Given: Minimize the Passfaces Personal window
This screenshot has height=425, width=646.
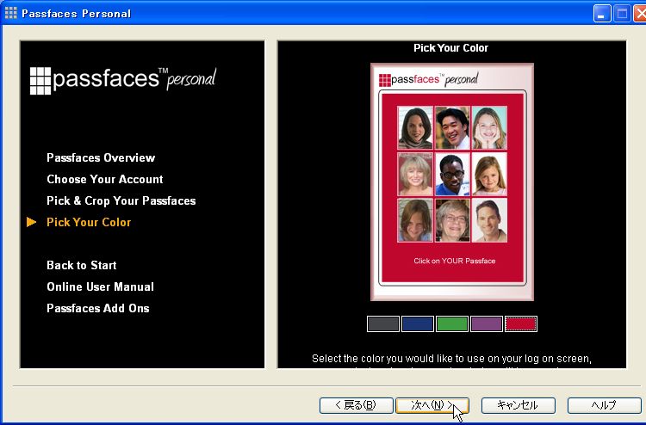Looking at the screenshot, I should point(602,14).
